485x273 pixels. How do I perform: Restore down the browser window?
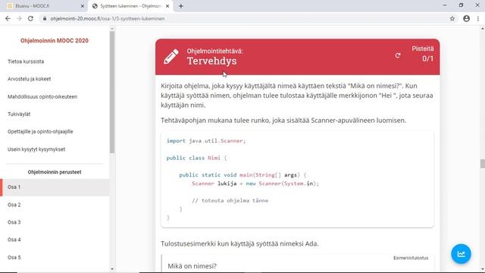tap(461, 5)
